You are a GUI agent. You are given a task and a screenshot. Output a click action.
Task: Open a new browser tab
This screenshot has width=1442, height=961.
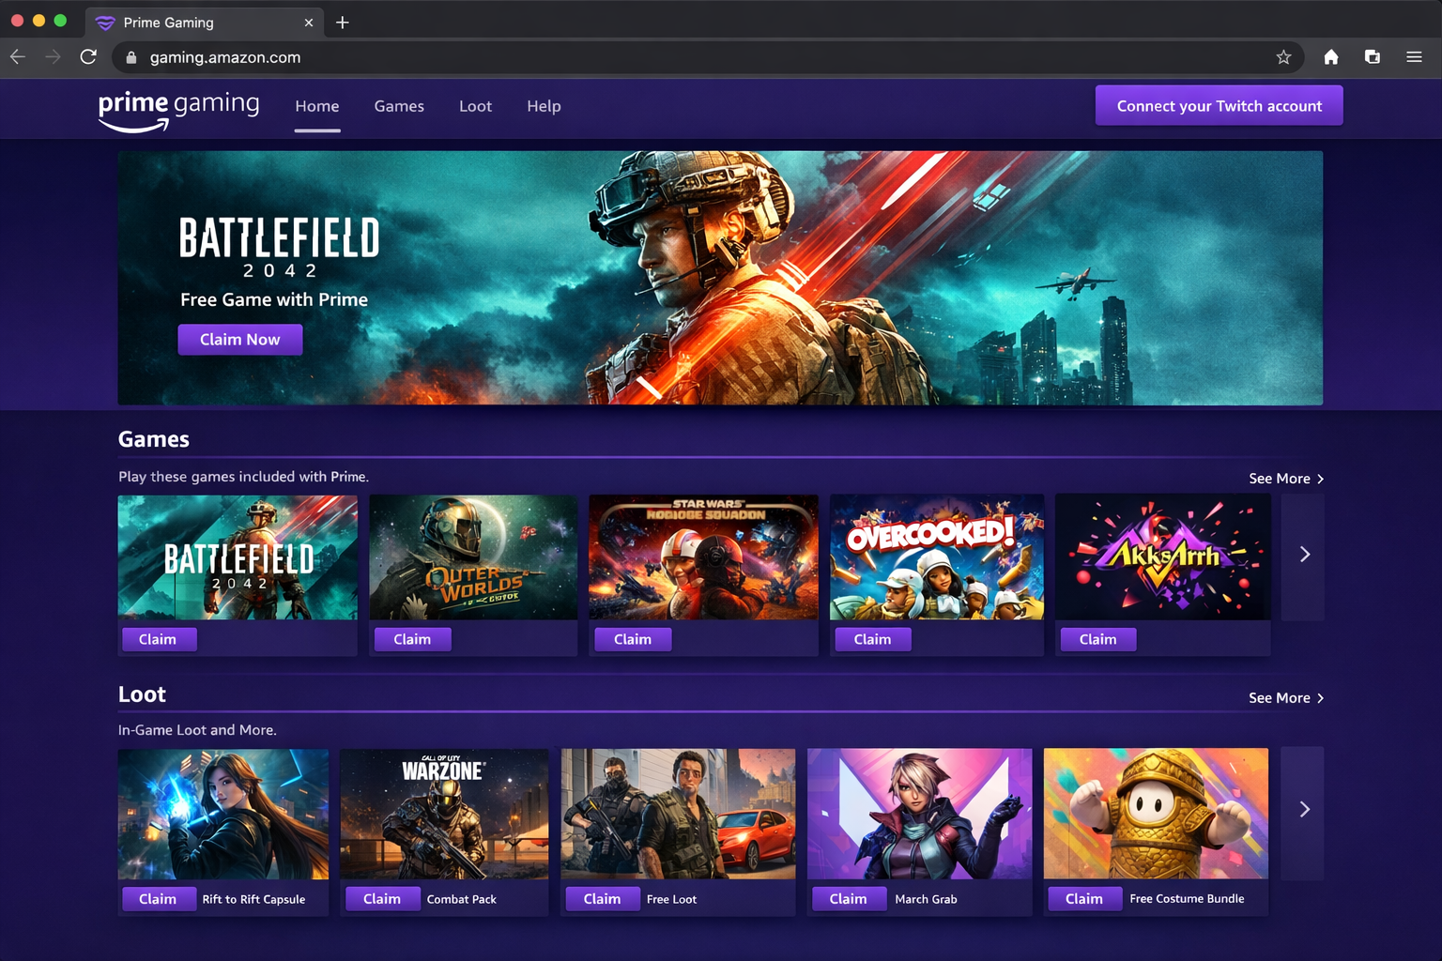click(x=342, y=22)
